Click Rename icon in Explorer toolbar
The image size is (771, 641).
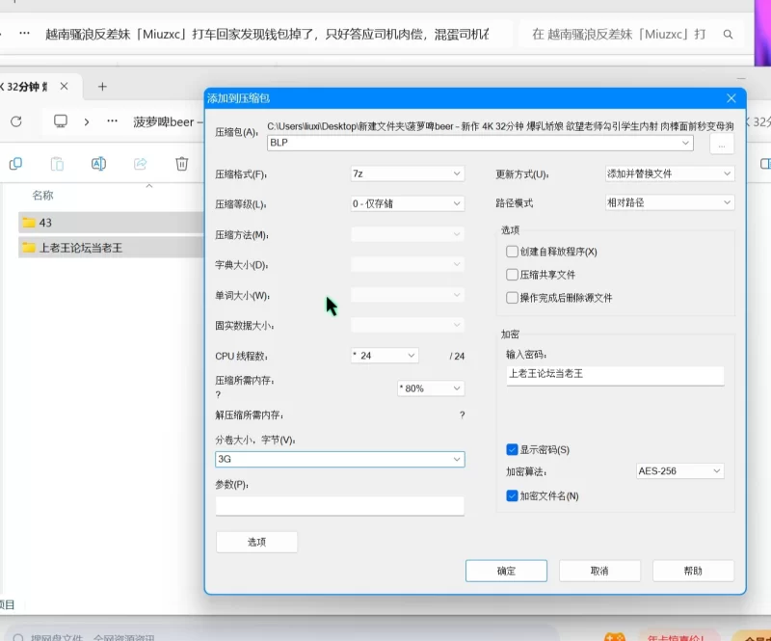98,163
